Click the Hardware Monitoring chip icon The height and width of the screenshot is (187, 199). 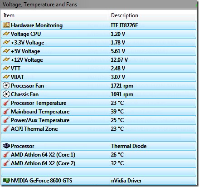point(6,25)
